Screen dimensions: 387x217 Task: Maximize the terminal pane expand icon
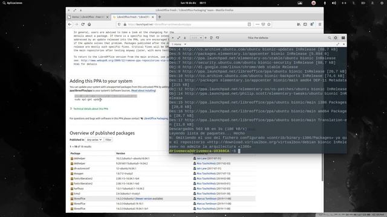coord(337,44)
